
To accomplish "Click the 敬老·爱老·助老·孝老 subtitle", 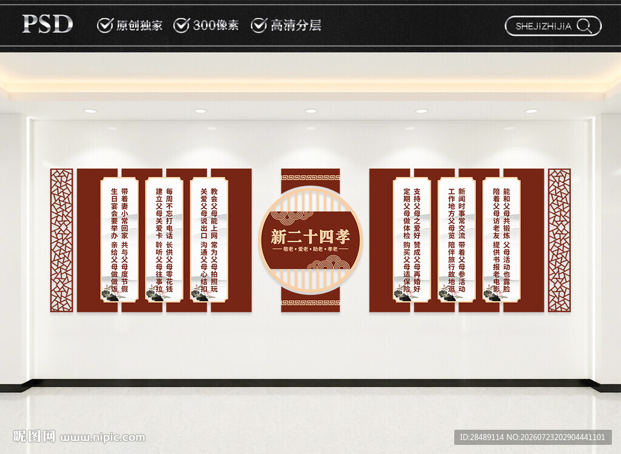I will (310, 249).
